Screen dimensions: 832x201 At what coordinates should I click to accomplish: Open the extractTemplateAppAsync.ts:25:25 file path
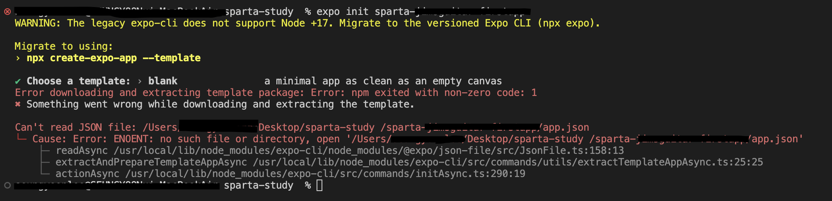[x=508, y=162]
